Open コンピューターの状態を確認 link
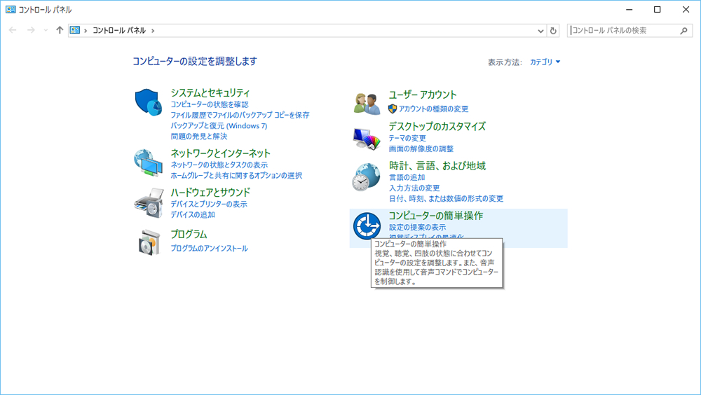The image size is (701, 395). coord(209,104)
